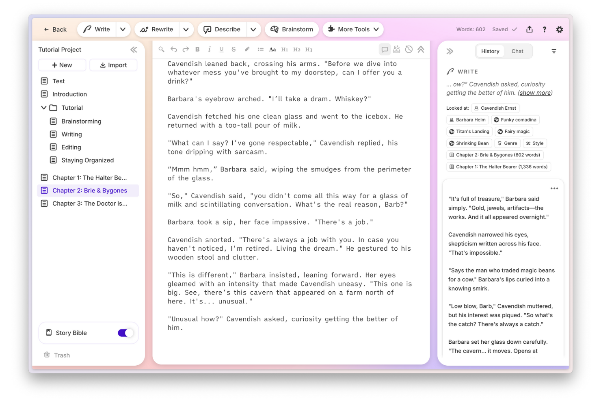Image resolution: width=601 pixels, height=401 pixels.
Task: Apply bulleted list formatting
Action: 260,49
